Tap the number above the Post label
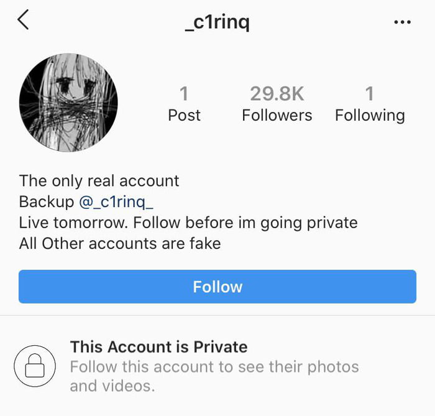The image size is (435, 416). pos(184,94)
